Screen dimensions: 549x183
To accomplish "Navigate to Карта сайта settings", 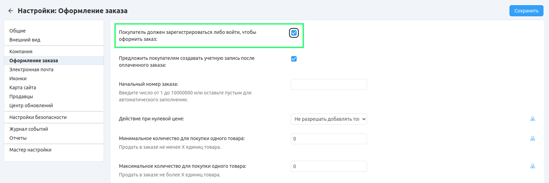I will (23, 88).
